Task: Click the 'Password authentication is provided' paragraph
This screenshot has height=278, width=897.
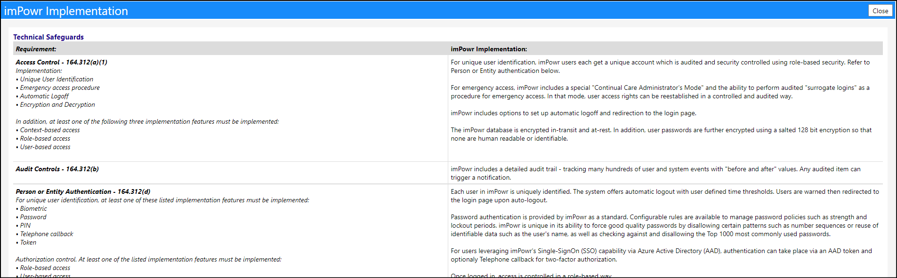Action: (664, 225)
